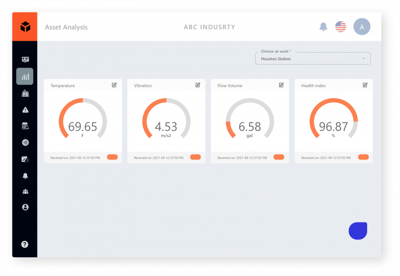Open the dashboard monitor icon in sidebar

[x=25, y=59]
